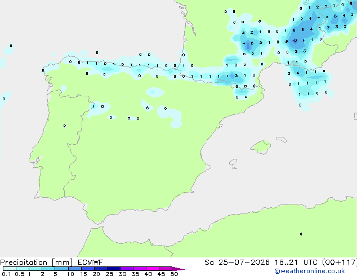Click the over-50 mm legend arrow tip
357x276 pixels.
click(179, 269)
